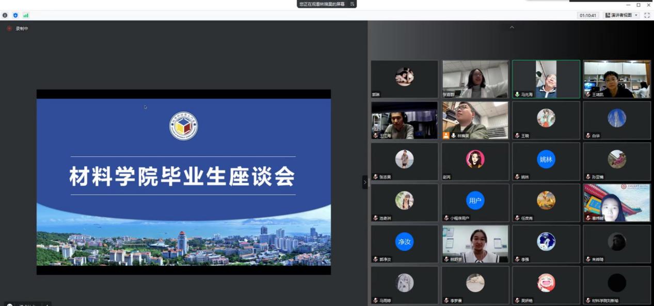This screenshot has height=306, width=654.
Task: Enter full screen mode
Action: 647,15
